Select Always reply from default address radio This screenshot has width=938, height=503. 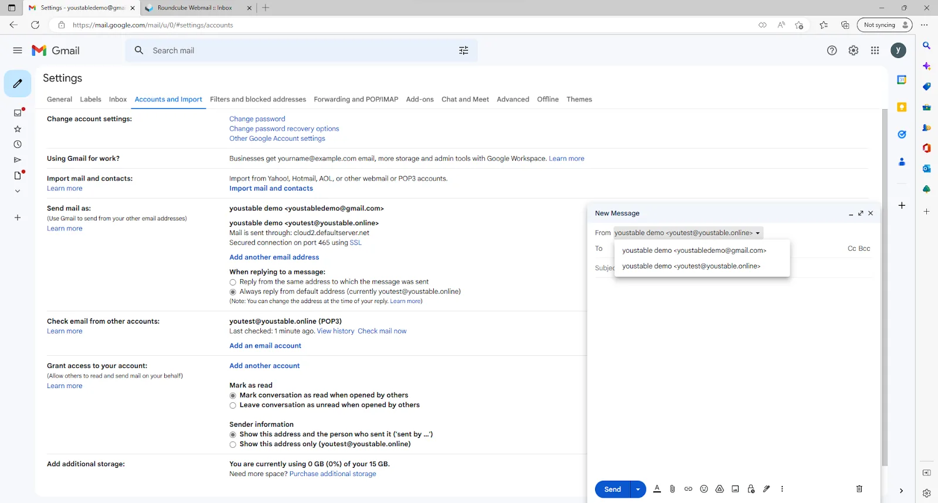233,292
